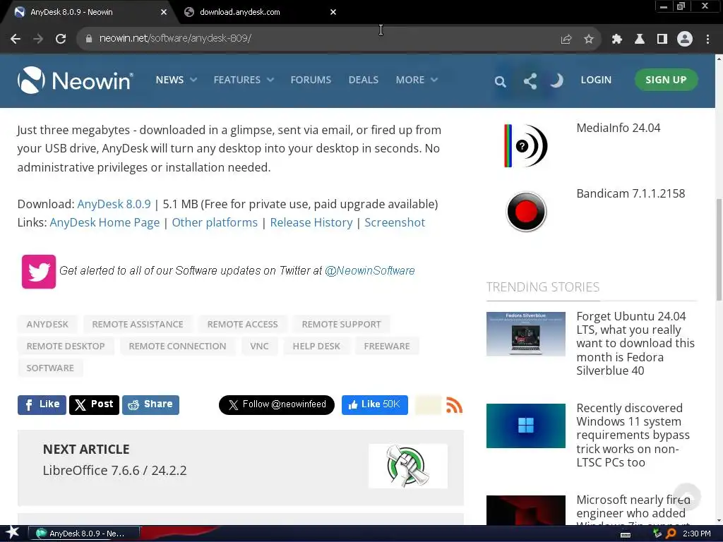This screenshot has width=723, height=542.
Task: Open Windows 11 requirements bypass story thumbnail
Action: [525, 426]
